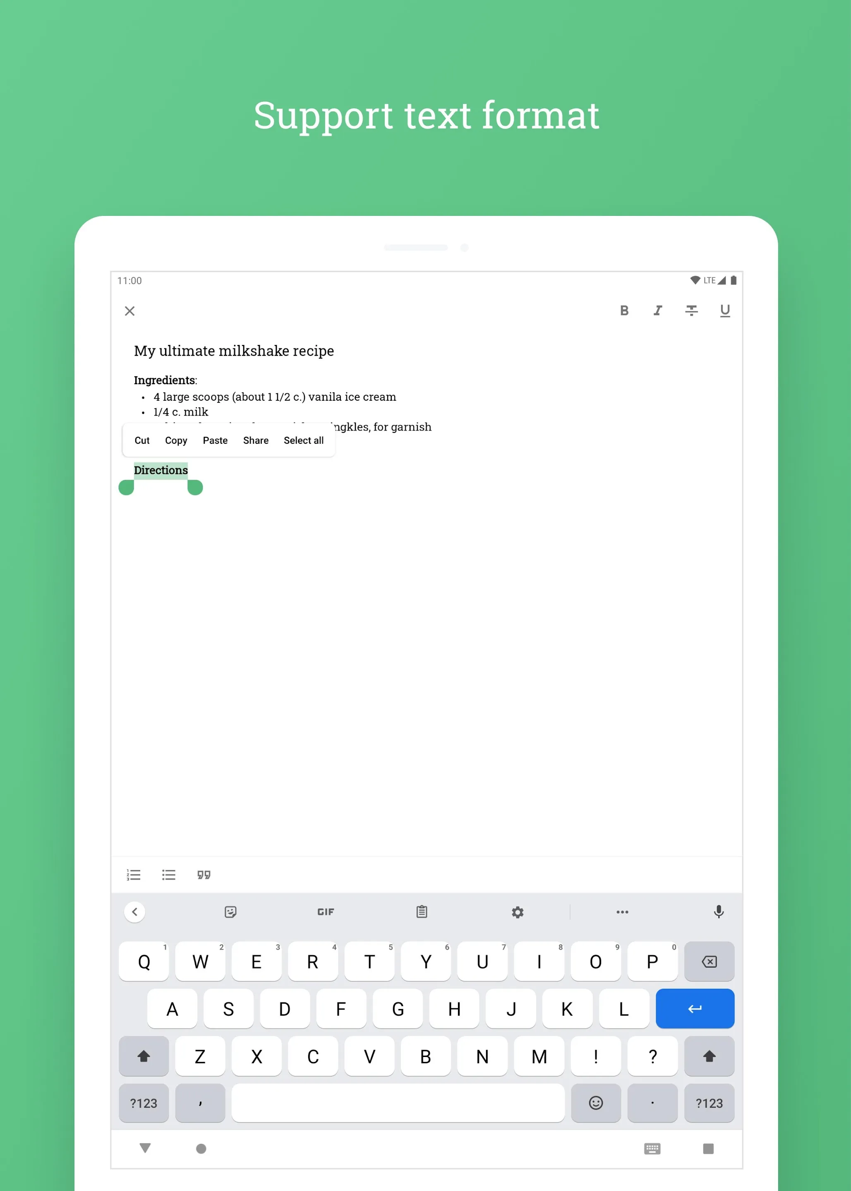Tap the Paste option in context menu
This screenshot has width=851, height=1191.
tap(215, 440)
